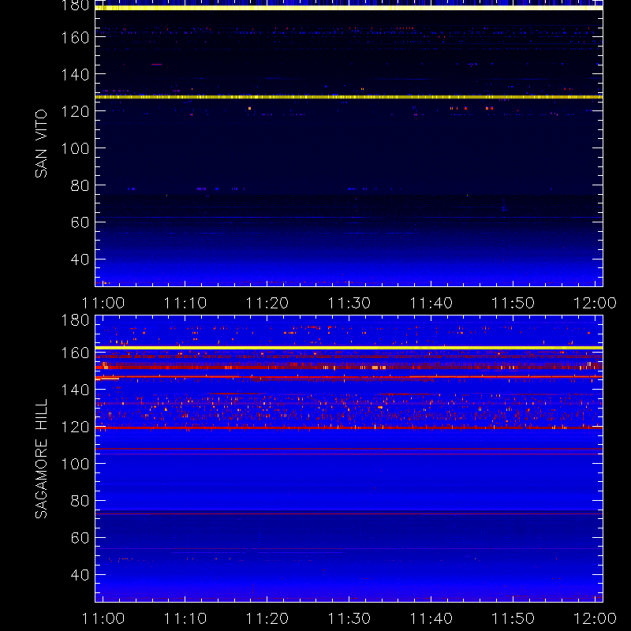Screen dimensions: 631x631
Task: Click the yellow band near 163 in Sagamore Hill spectrogram
Action: pos(349,348)
